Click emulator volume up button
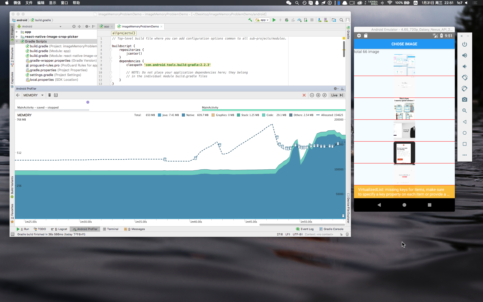483x302 pixels. 465,55
